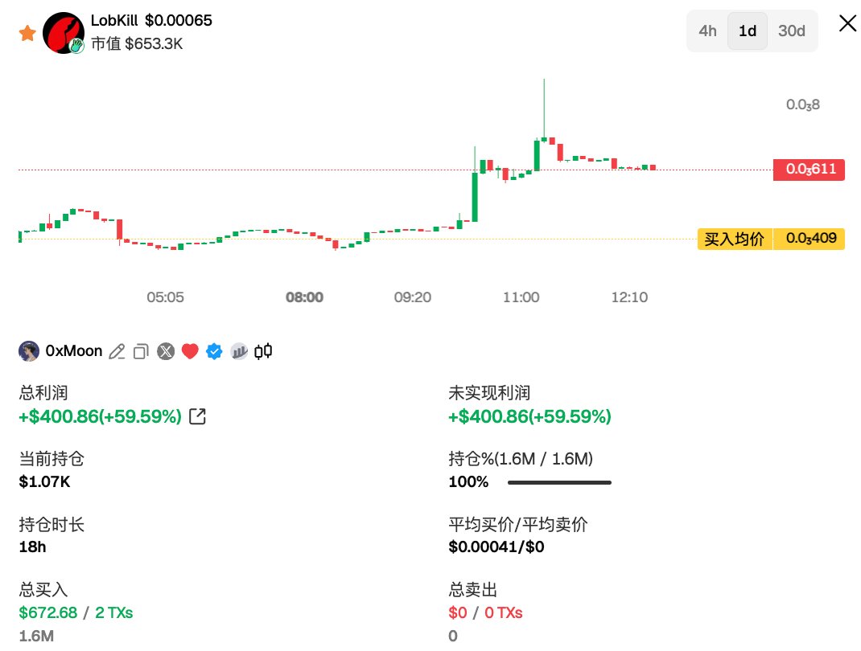Click the red 0.0₃611 current price tag
The image size is (861, 651).
pyautogui.click(x=809, y=170)
